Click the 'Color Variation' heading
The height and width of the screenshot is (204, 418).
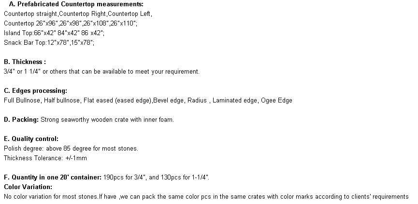(28, 187)
